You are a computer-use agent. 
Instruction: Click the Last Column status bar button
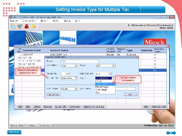45,126
